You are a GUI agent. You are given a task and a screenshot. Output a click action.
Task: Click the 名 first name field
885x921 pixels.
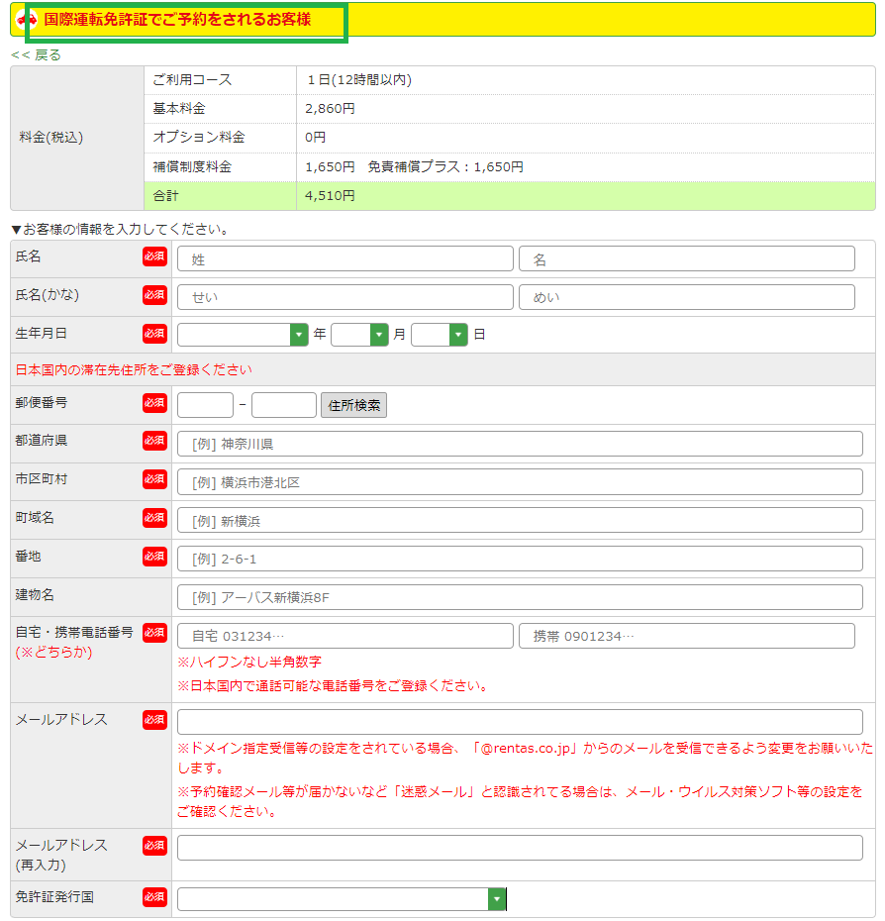(x=686, y=259)
